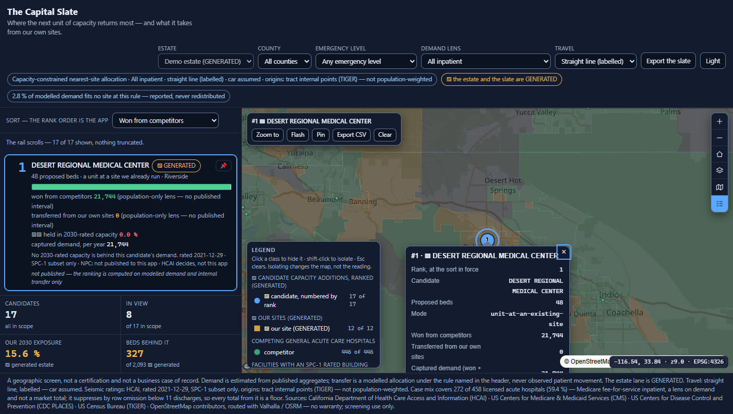Viewport: 733px width, 414px height.
Task: Click the Legend heading
Action: pos(263,250)
